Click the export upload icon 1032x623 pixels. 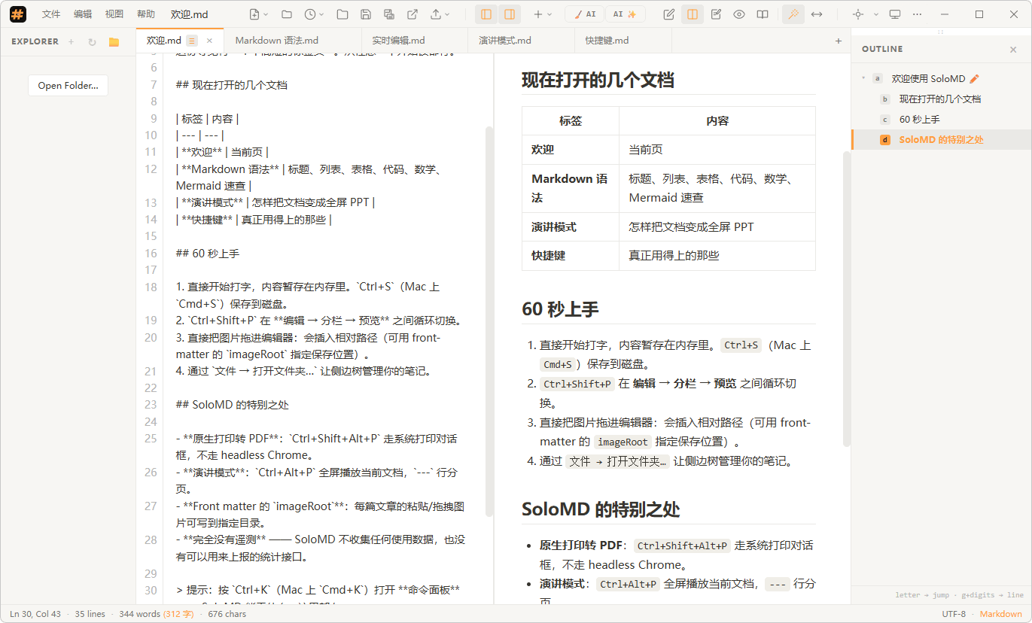[436, 14]
